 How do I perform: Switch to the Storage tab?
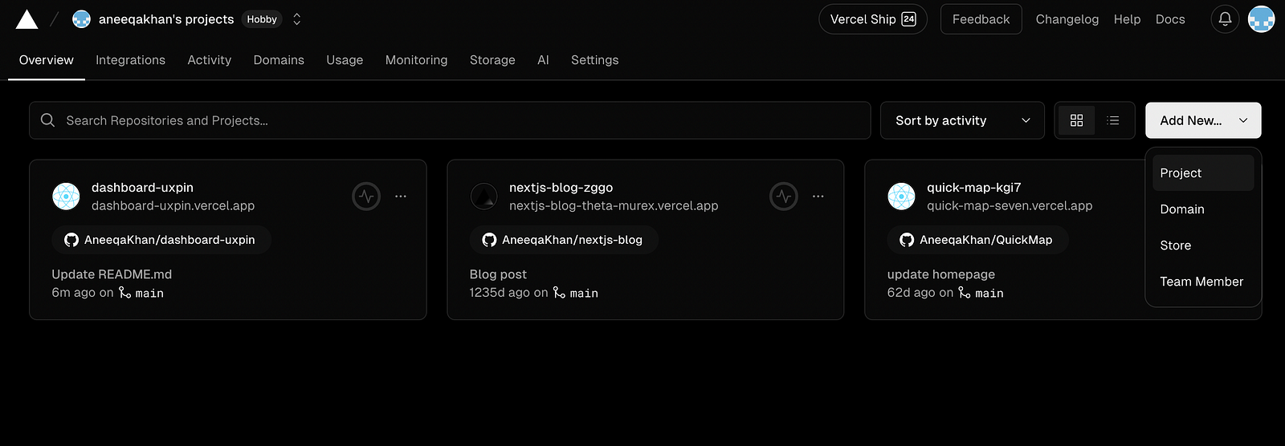click(x=492, y=60)
